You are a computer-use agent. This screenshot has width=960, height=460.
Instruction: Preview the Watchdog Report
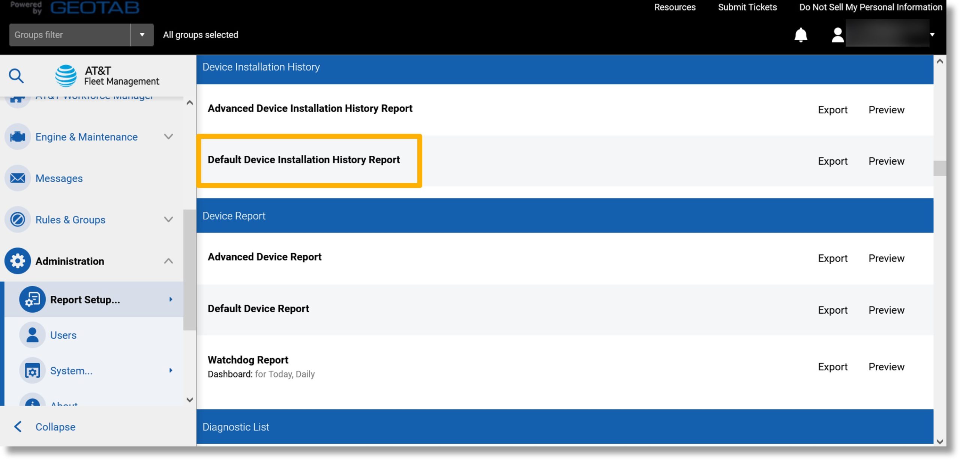coord(886,367)
